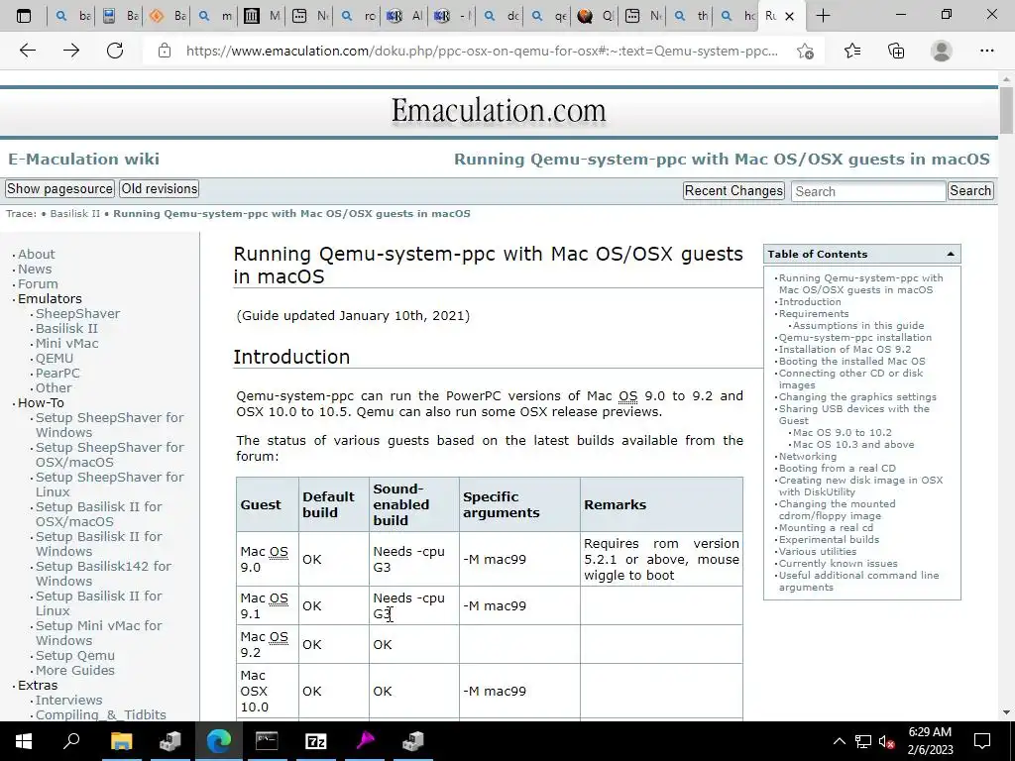Open the SheepShaver emulator link
The width and height of the screenshot is (1015, 761).
click(77, 314)
